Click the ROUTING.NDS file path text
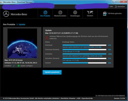This screenshot has height=101, width=128. (x=82, y=47)
